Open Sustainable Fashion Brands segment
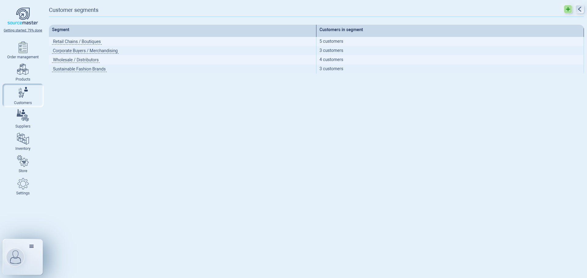This screenshot has width=587, height=278. (79, 69)
